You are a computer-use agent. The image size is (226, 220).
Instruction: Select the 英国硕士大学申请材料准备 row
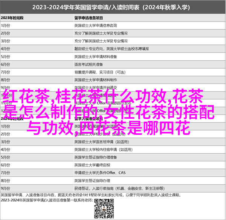(96, 57)
